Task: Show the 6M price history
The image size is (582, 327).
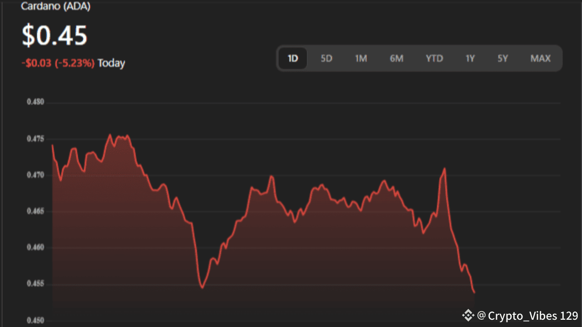Action: (396, 58)
